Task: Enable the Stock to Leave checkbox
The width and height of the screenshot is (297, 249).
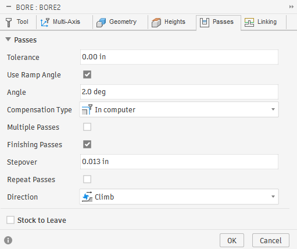Action: (10, 220)
